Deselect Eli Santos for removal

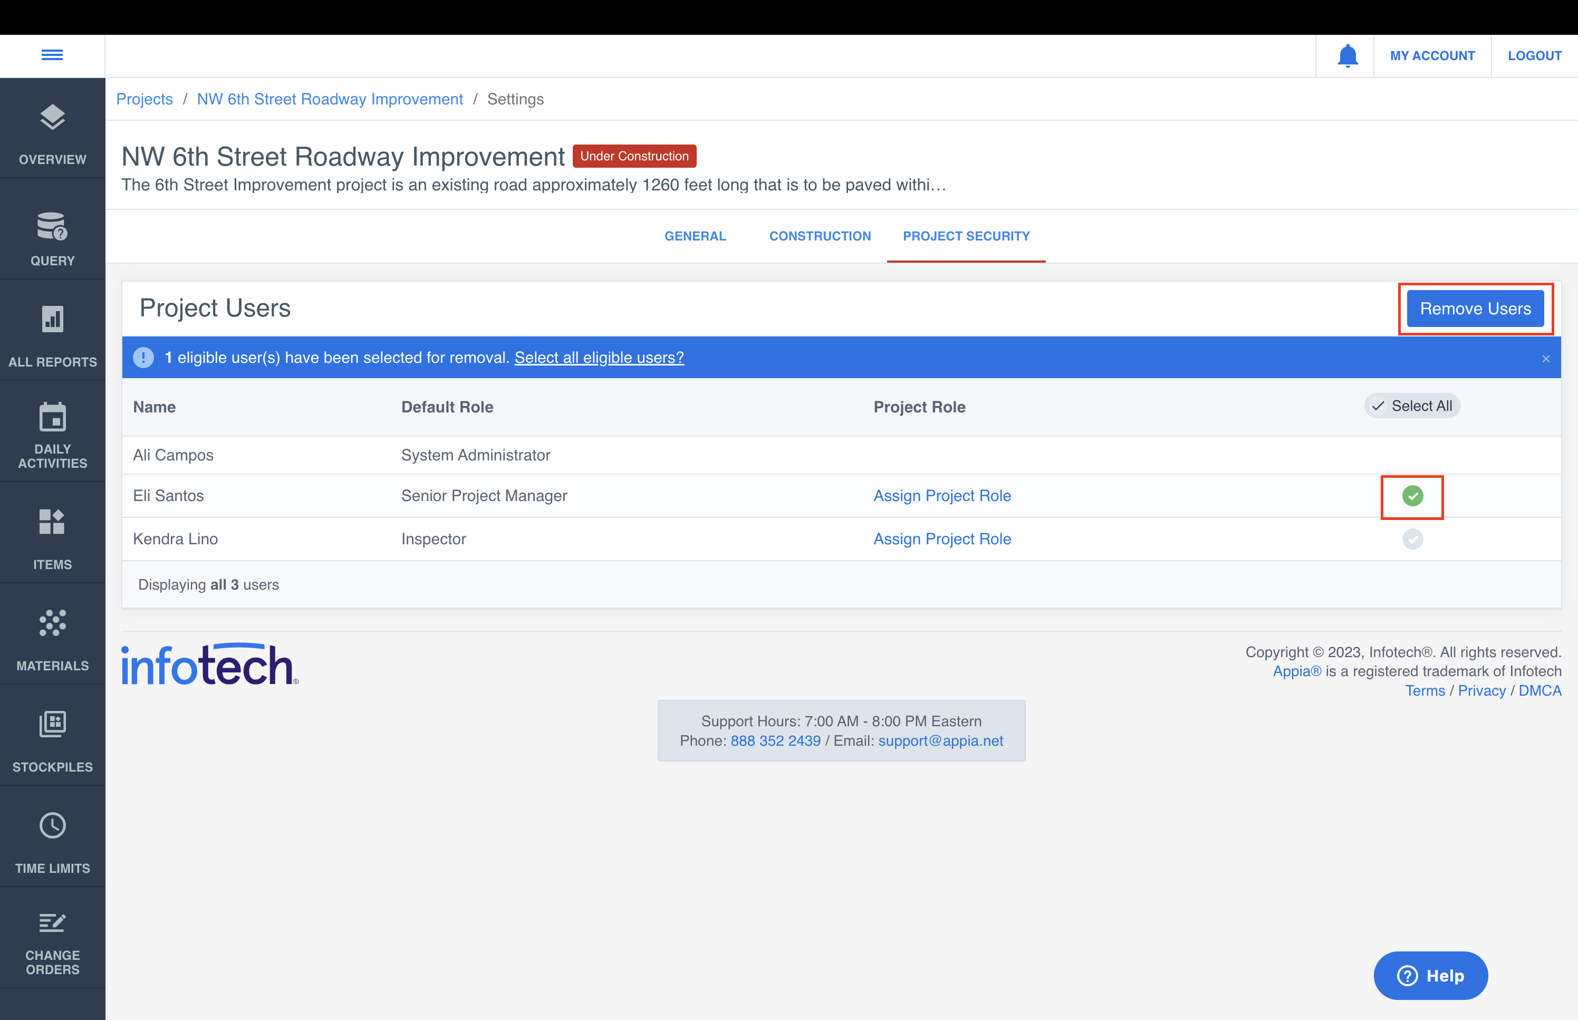point(1412,496)
